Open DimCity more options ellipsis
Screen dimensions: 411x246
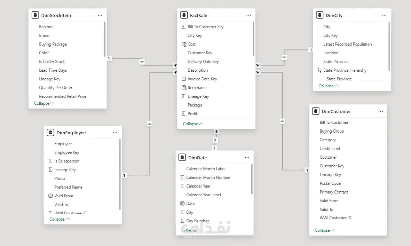(384, 15)
